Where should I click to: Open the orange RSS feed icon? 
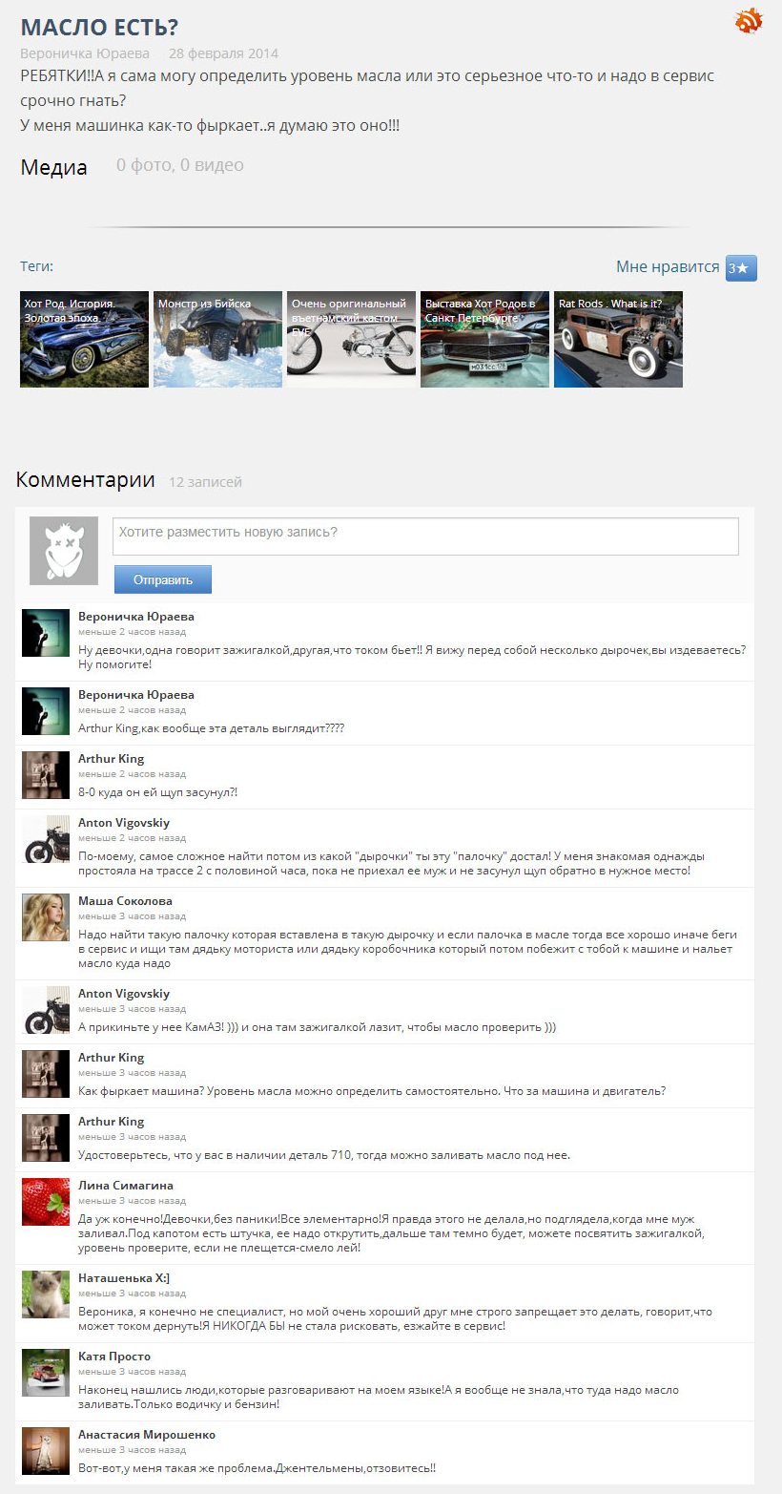click(x=749, y=20)
